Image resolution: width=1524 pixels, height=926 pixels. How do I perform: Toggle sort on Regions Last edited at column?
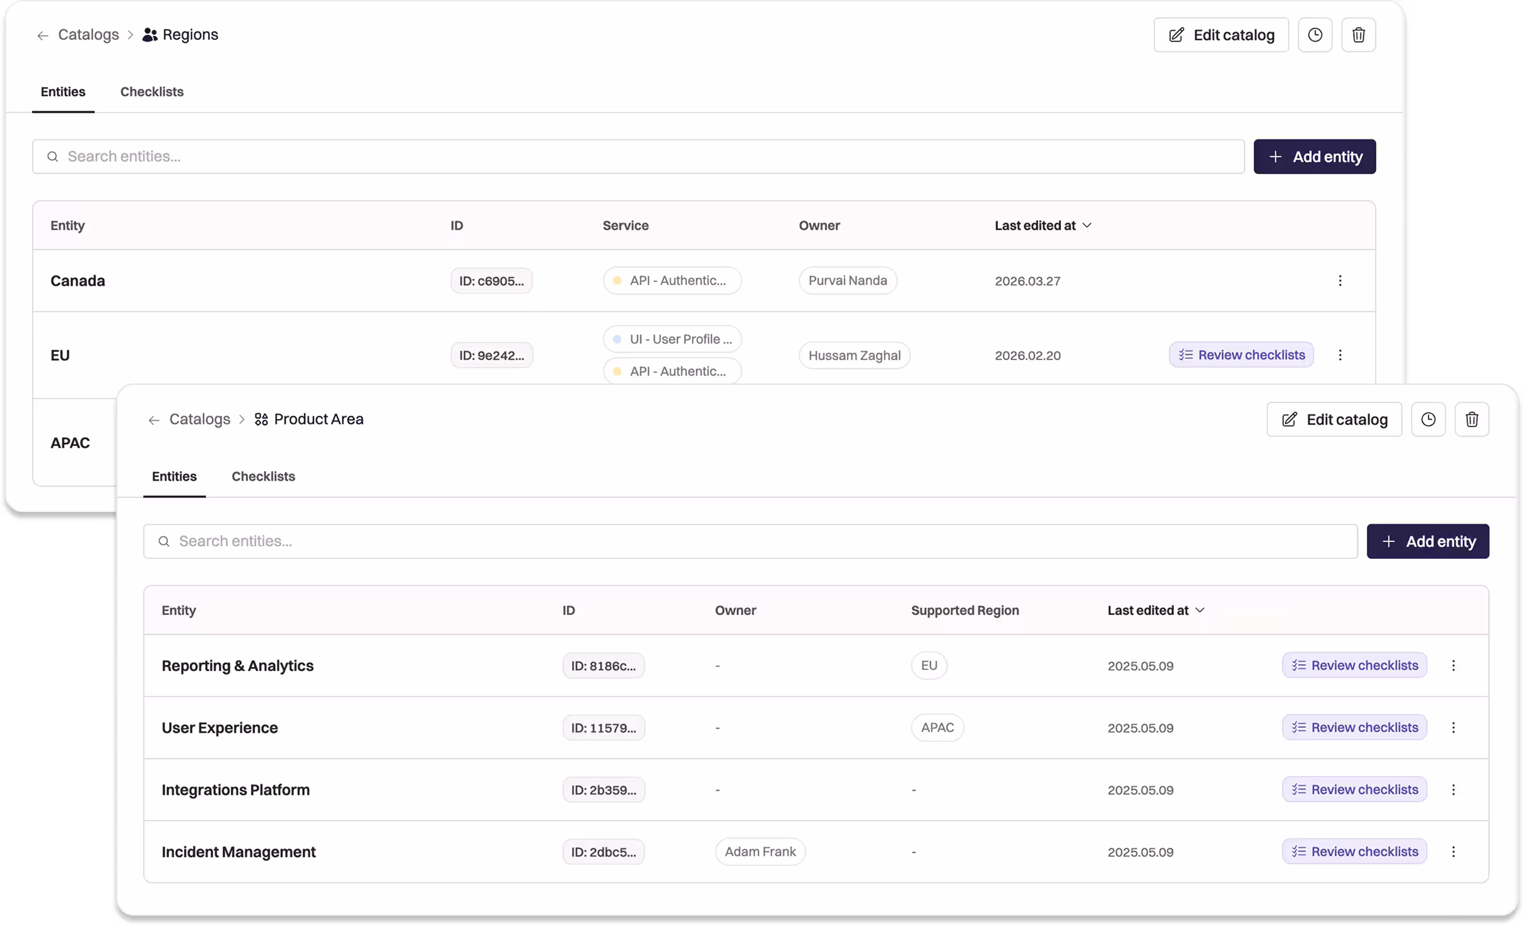coord(1042,225)
